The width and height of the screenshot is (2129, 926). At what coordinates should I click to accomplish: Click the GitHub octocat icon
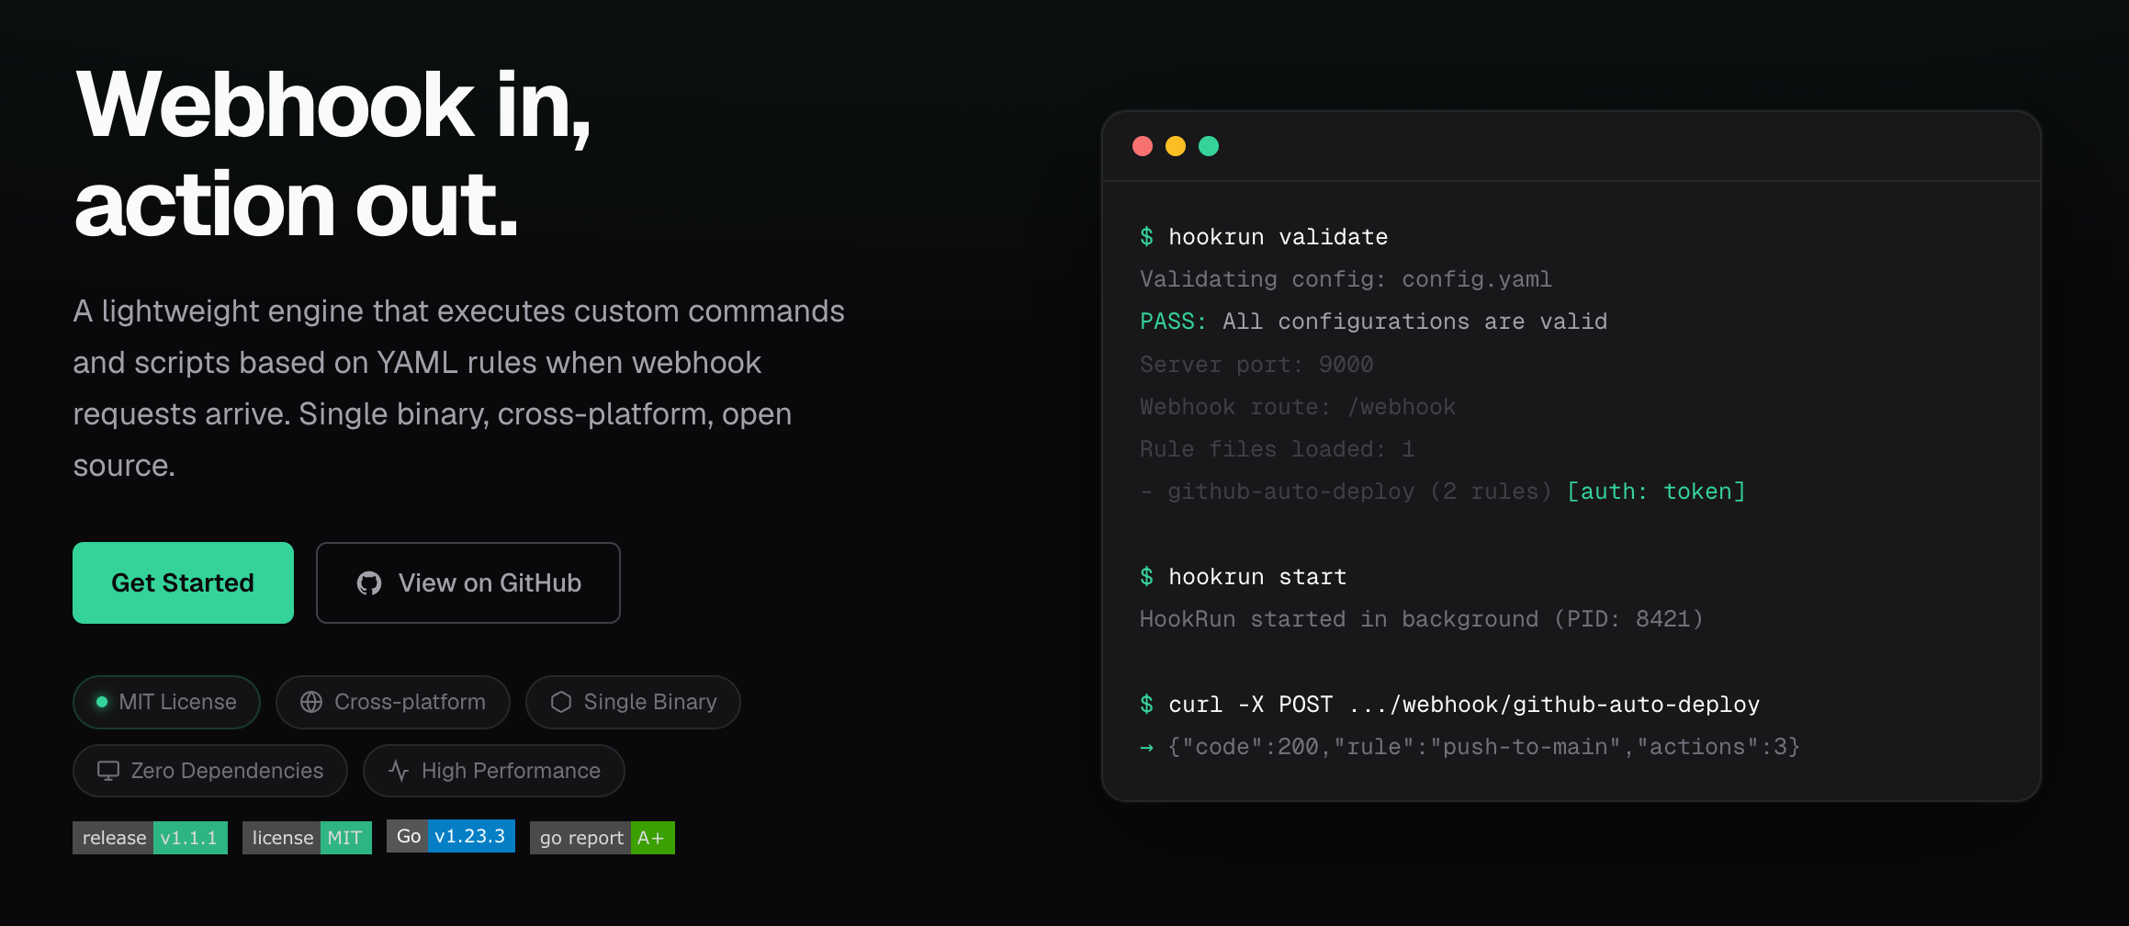point(369,583)
